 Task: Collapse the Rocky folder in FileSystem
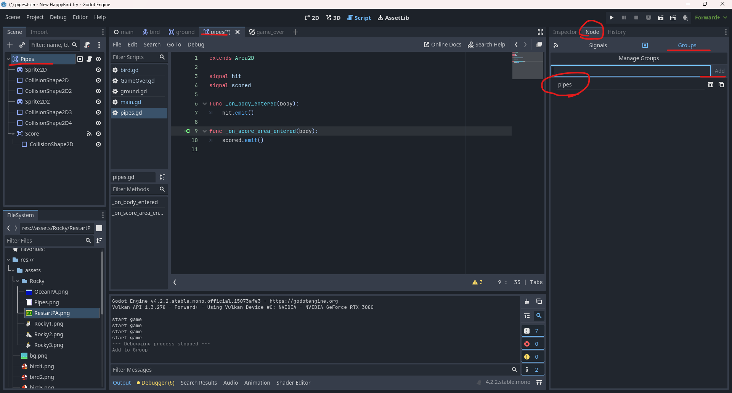18,281
